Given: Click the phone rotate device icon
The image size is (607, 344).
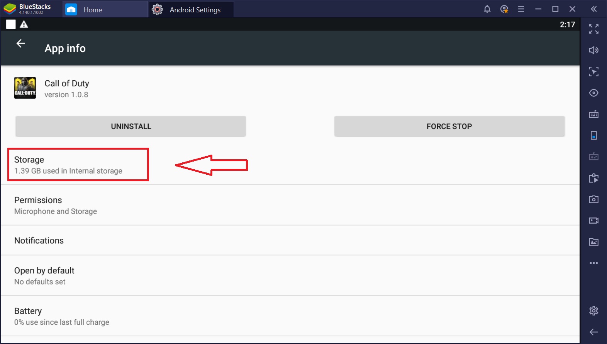Looking at the screenshot, I should point(594,135).
